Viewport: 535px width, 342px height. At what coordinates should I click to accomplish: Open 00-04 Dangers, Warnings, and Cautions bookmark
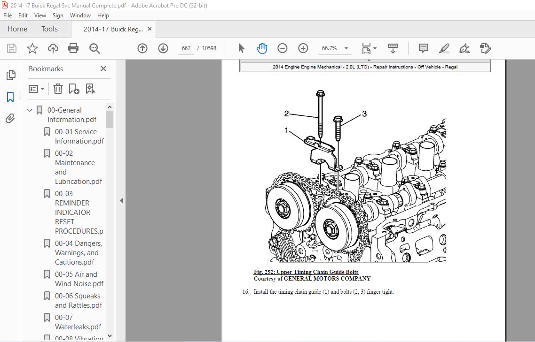(79, 253)
